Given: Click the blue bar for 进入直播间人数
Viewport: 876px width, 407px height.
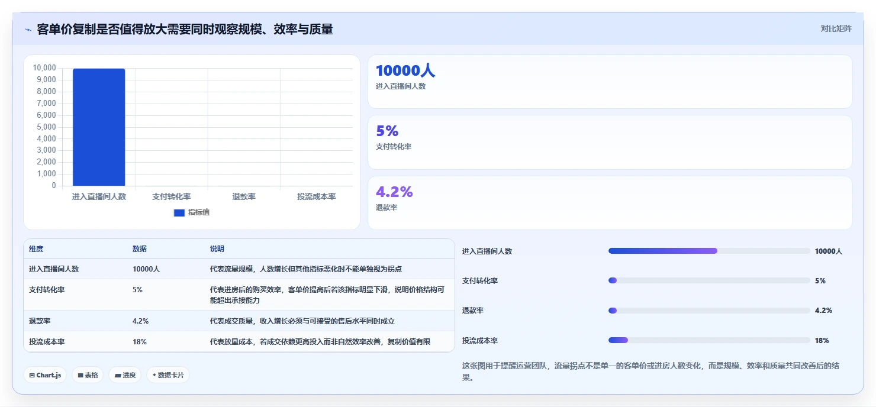Looking at the screenshot, I should 99,127.
